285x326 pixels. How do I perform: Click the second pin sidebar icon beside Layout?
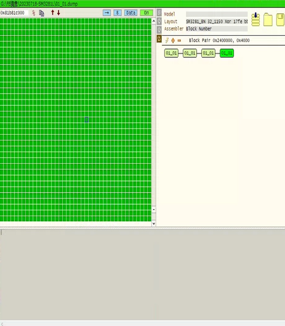159,21
